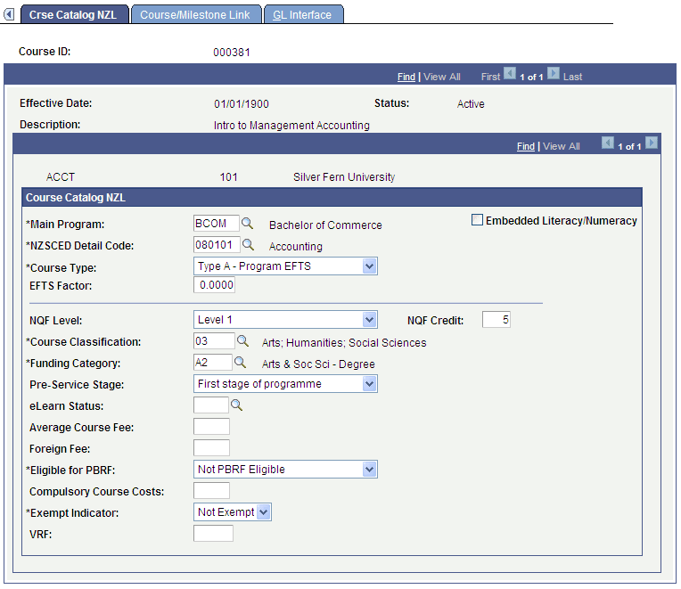
Task: Click next arrow in inner course header
Action: (x=652, y=143)
